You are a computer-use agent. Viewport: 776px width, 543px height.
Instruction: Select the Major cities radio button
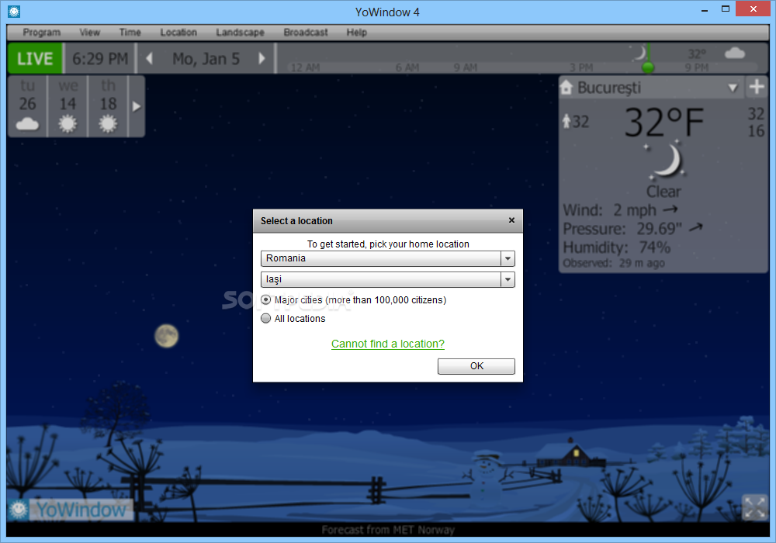pos(265,299)
